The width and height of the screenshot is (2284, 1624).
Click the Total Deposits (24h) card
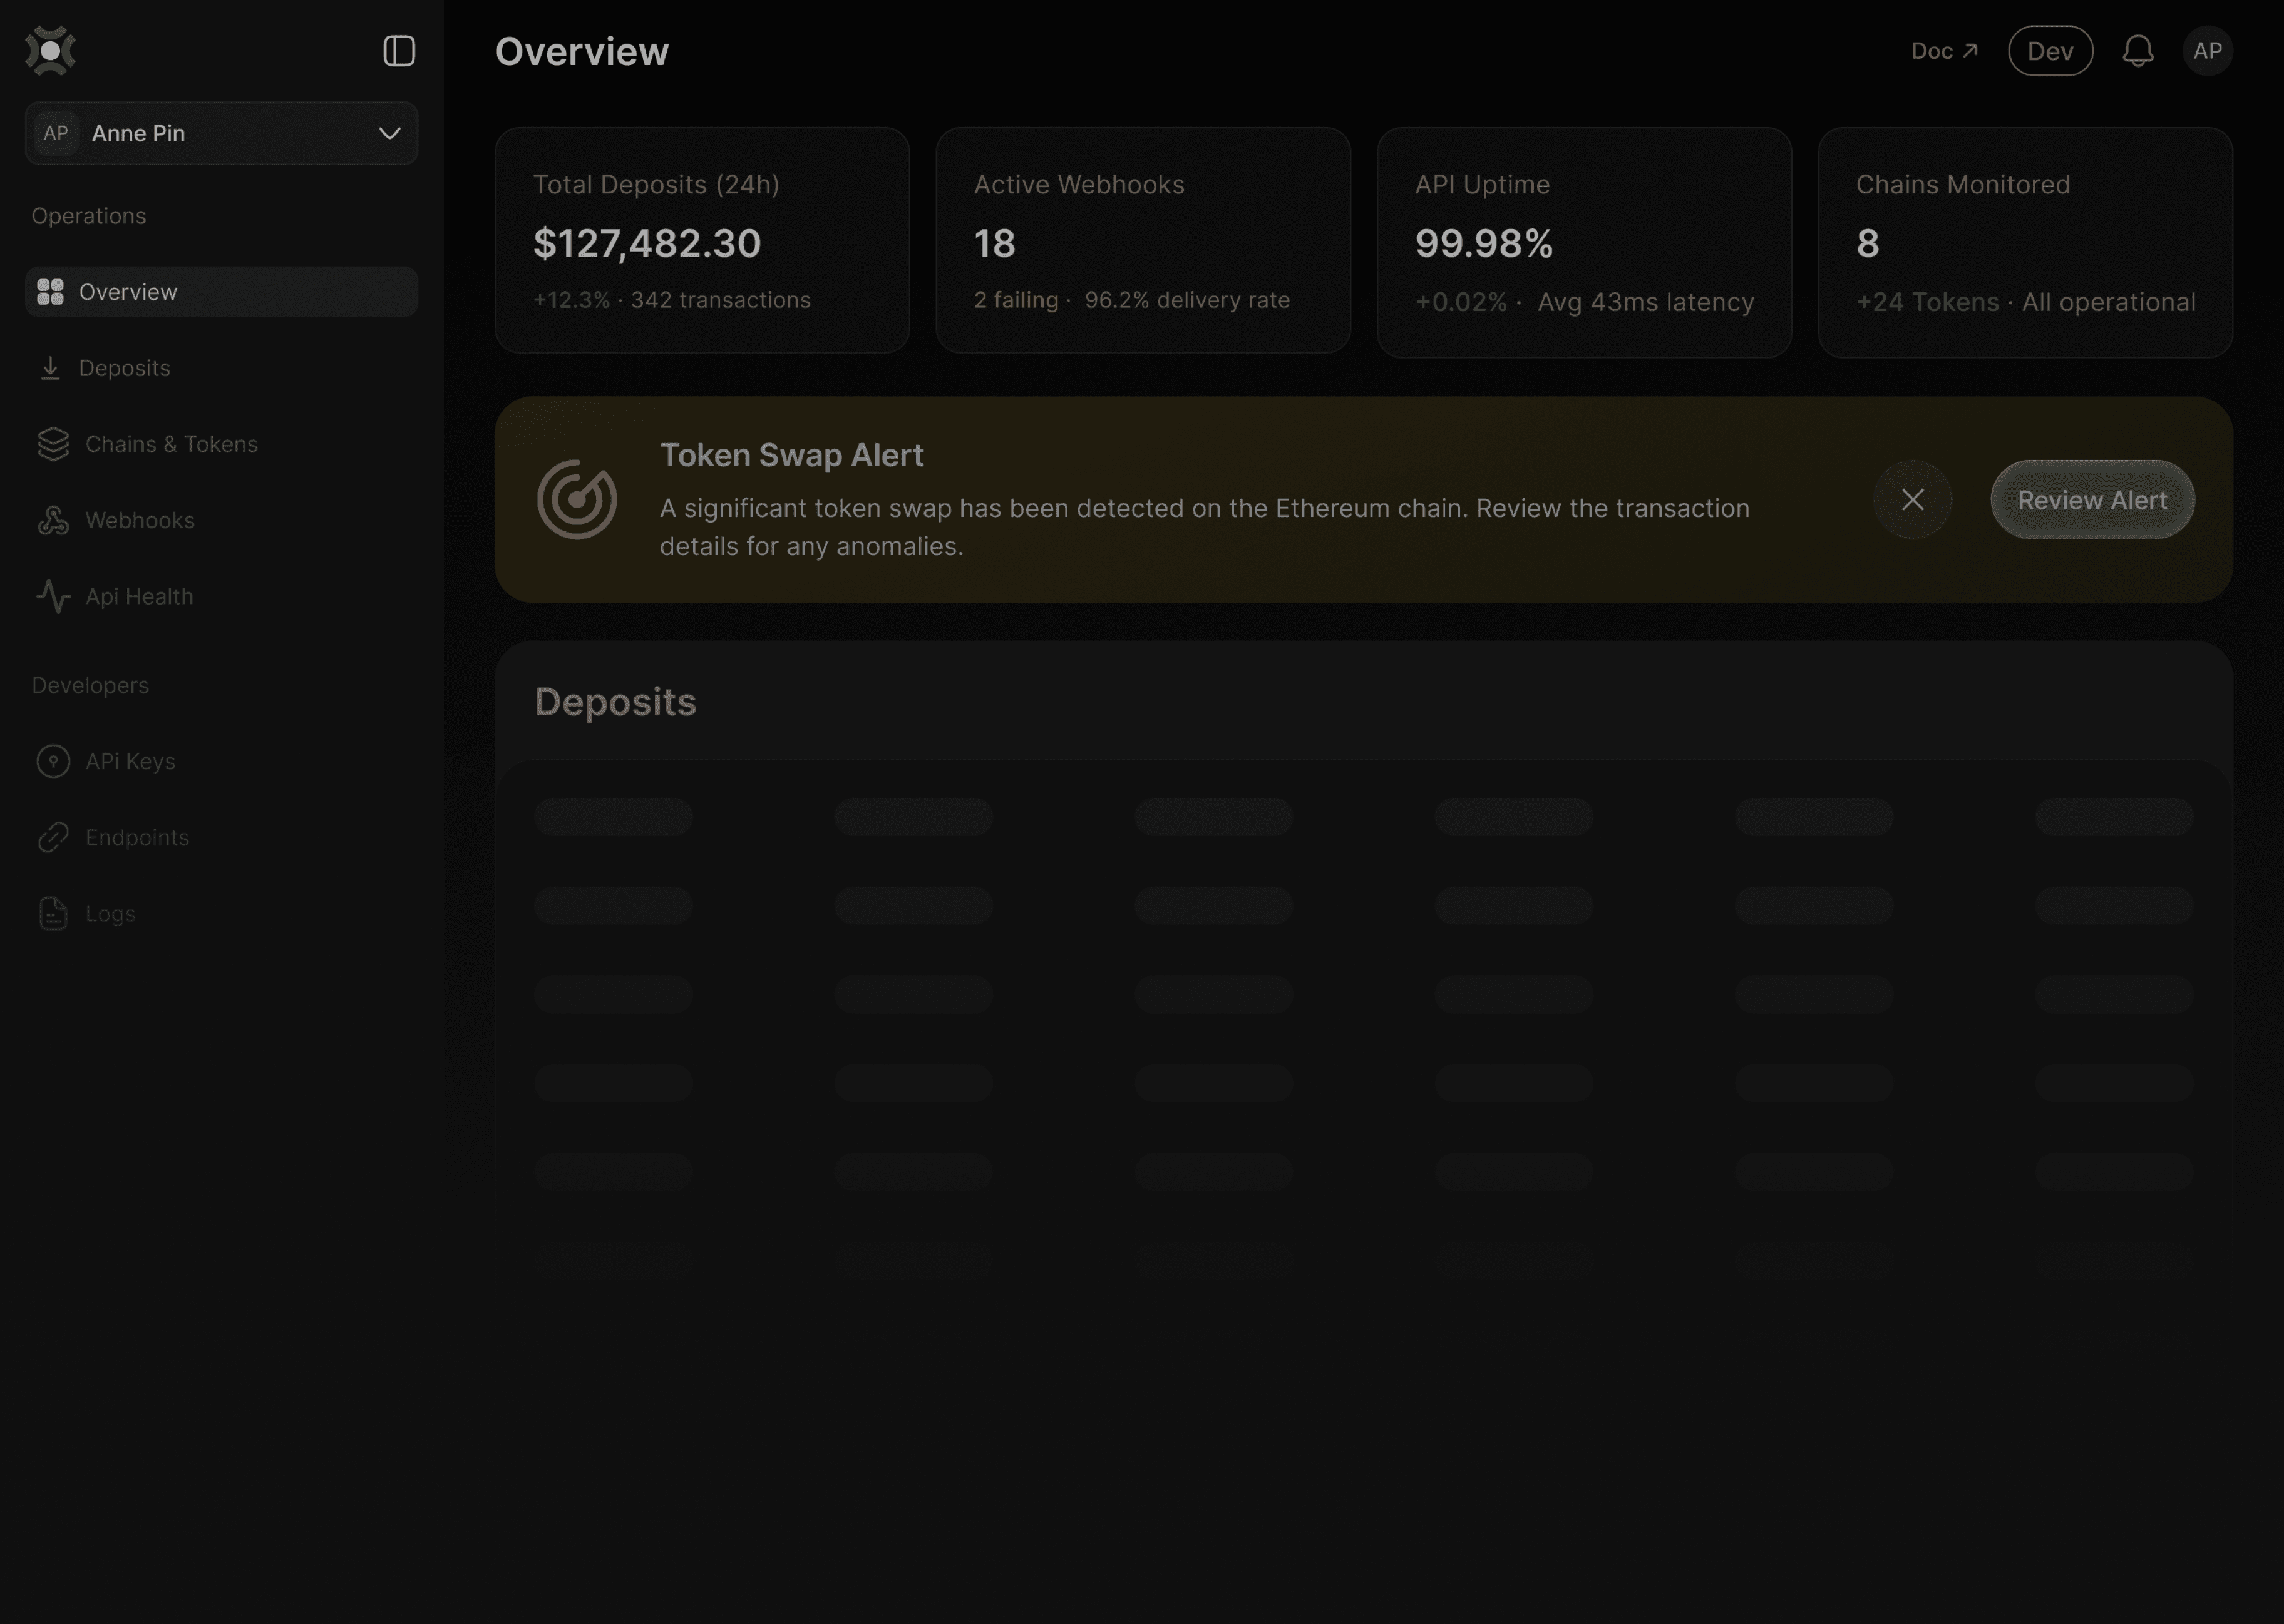[x=701, y=240]
